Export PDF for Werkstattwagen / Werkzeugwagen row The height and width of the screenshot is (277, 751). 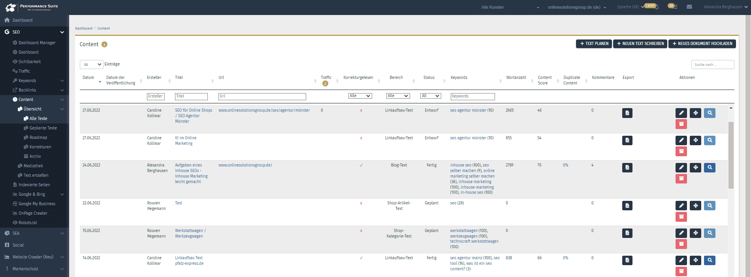click(x=627, y=233)
